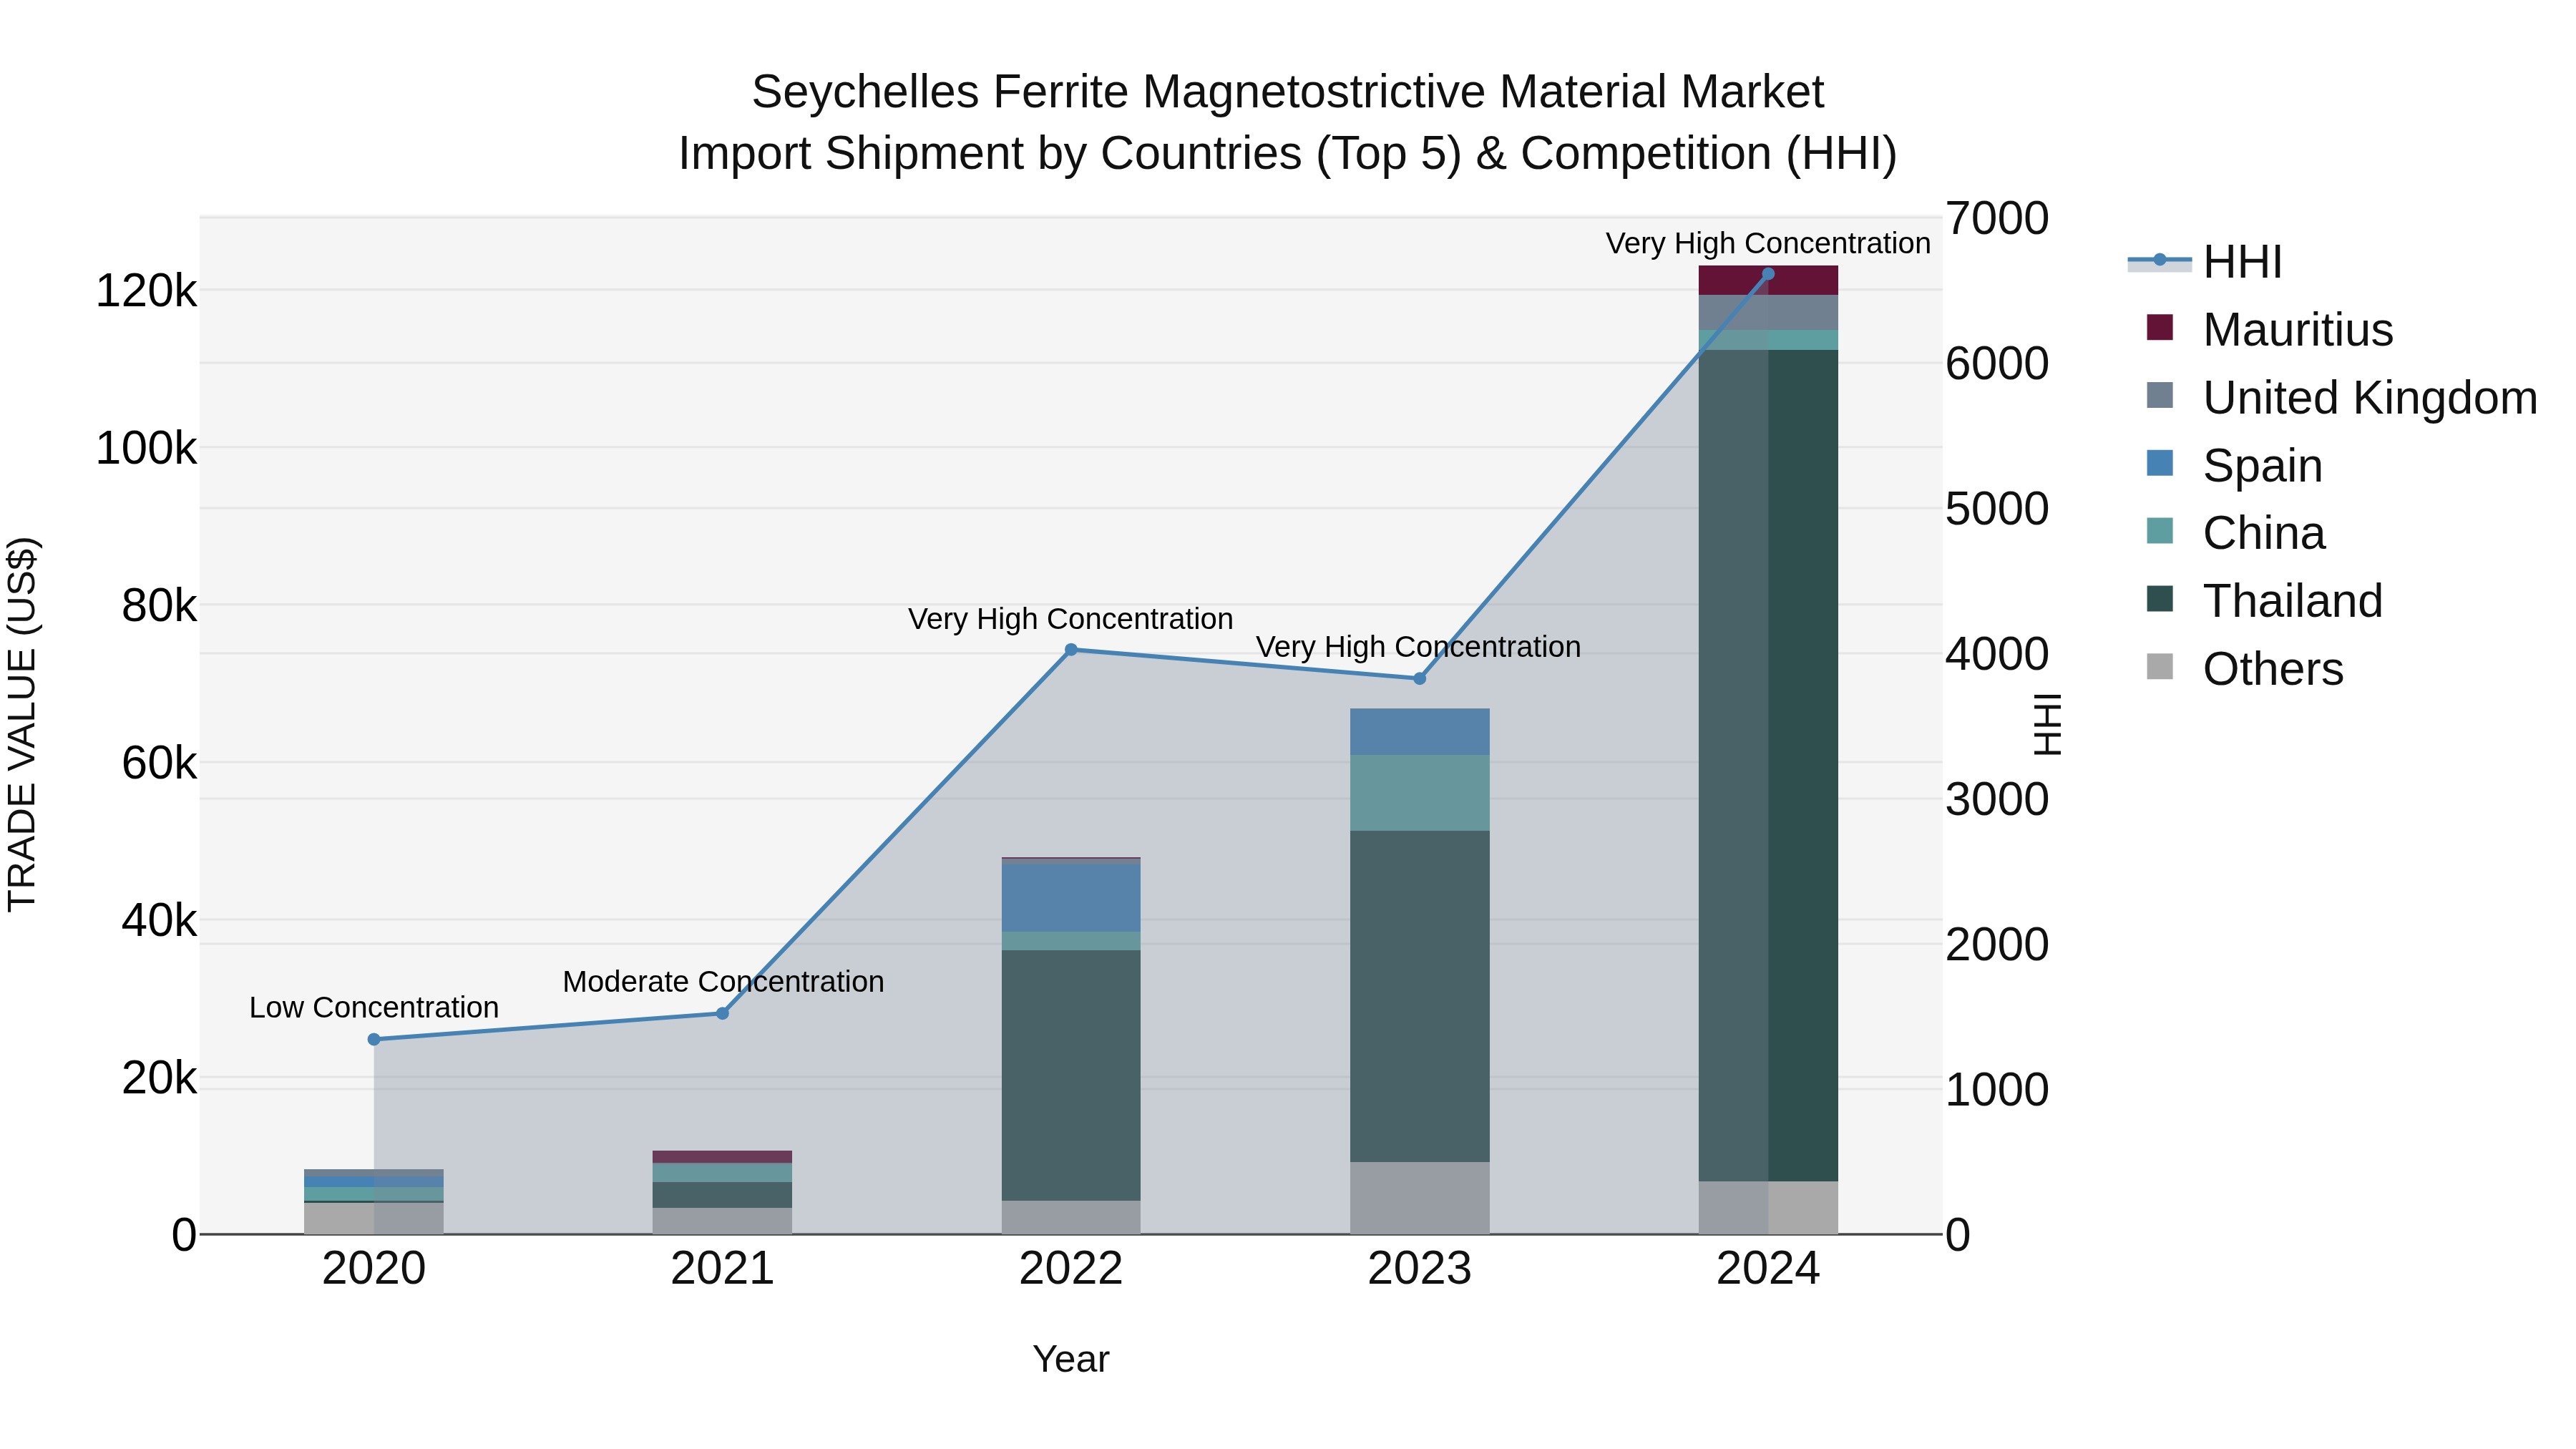Viewport: 2576px width, 1449px height.
Task: Click the vertical 'HHI' right axis title
Action: coord(2047,724)
